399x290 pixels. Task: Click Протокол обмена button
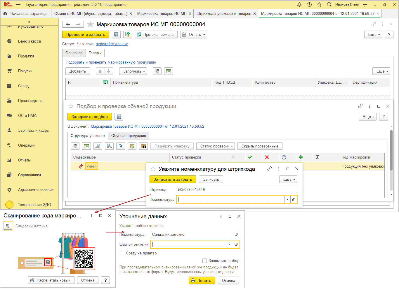pyautogui.click(x=156, y=34)
